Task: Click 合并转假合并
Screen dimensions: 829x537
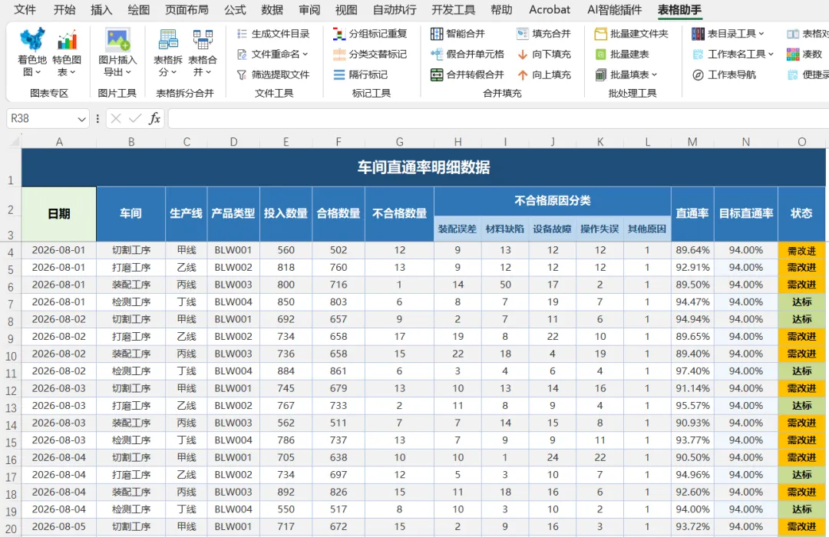Action: tap(467, 75)
